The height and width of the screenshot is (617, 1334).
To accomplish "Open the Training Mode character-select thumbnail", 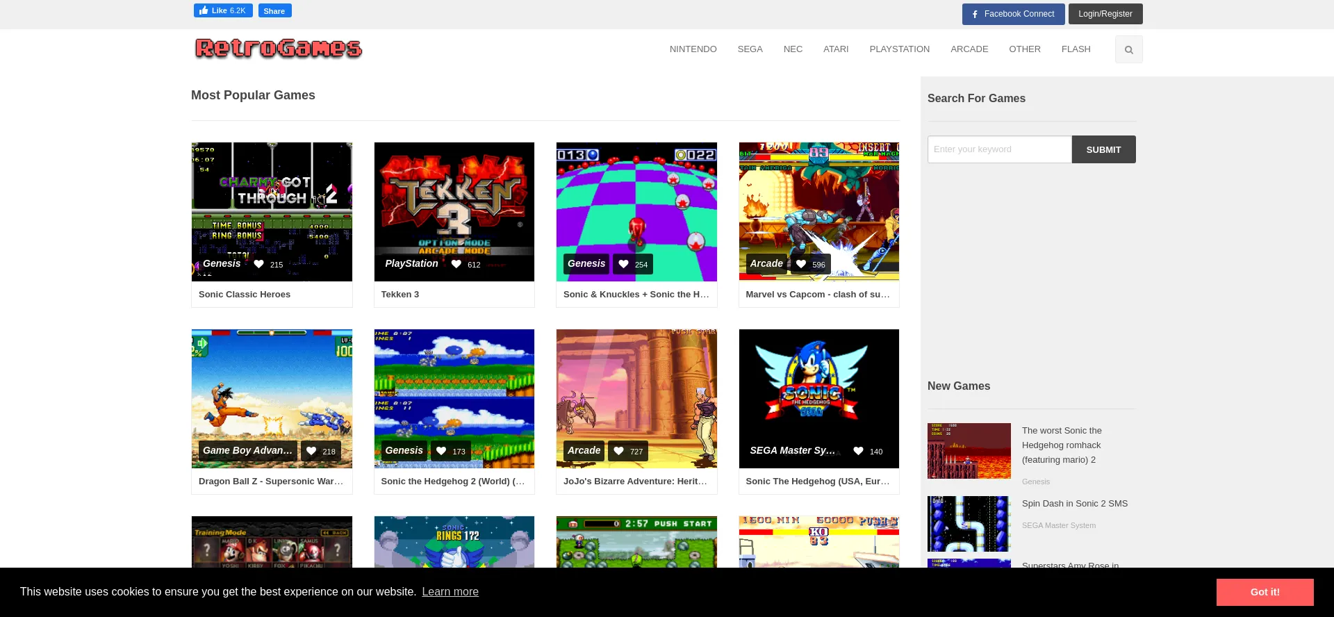I will tap(272, 542).
